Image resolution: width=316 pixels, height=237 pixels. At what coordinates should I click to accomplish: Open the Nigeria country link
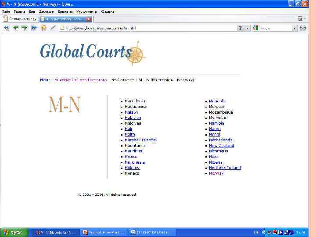216,162
